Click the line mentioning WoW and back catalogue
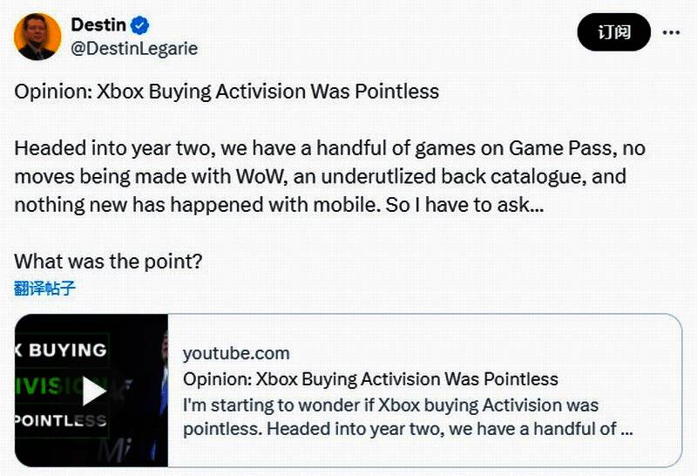This screenshot has height=476, width=697. 320,177
